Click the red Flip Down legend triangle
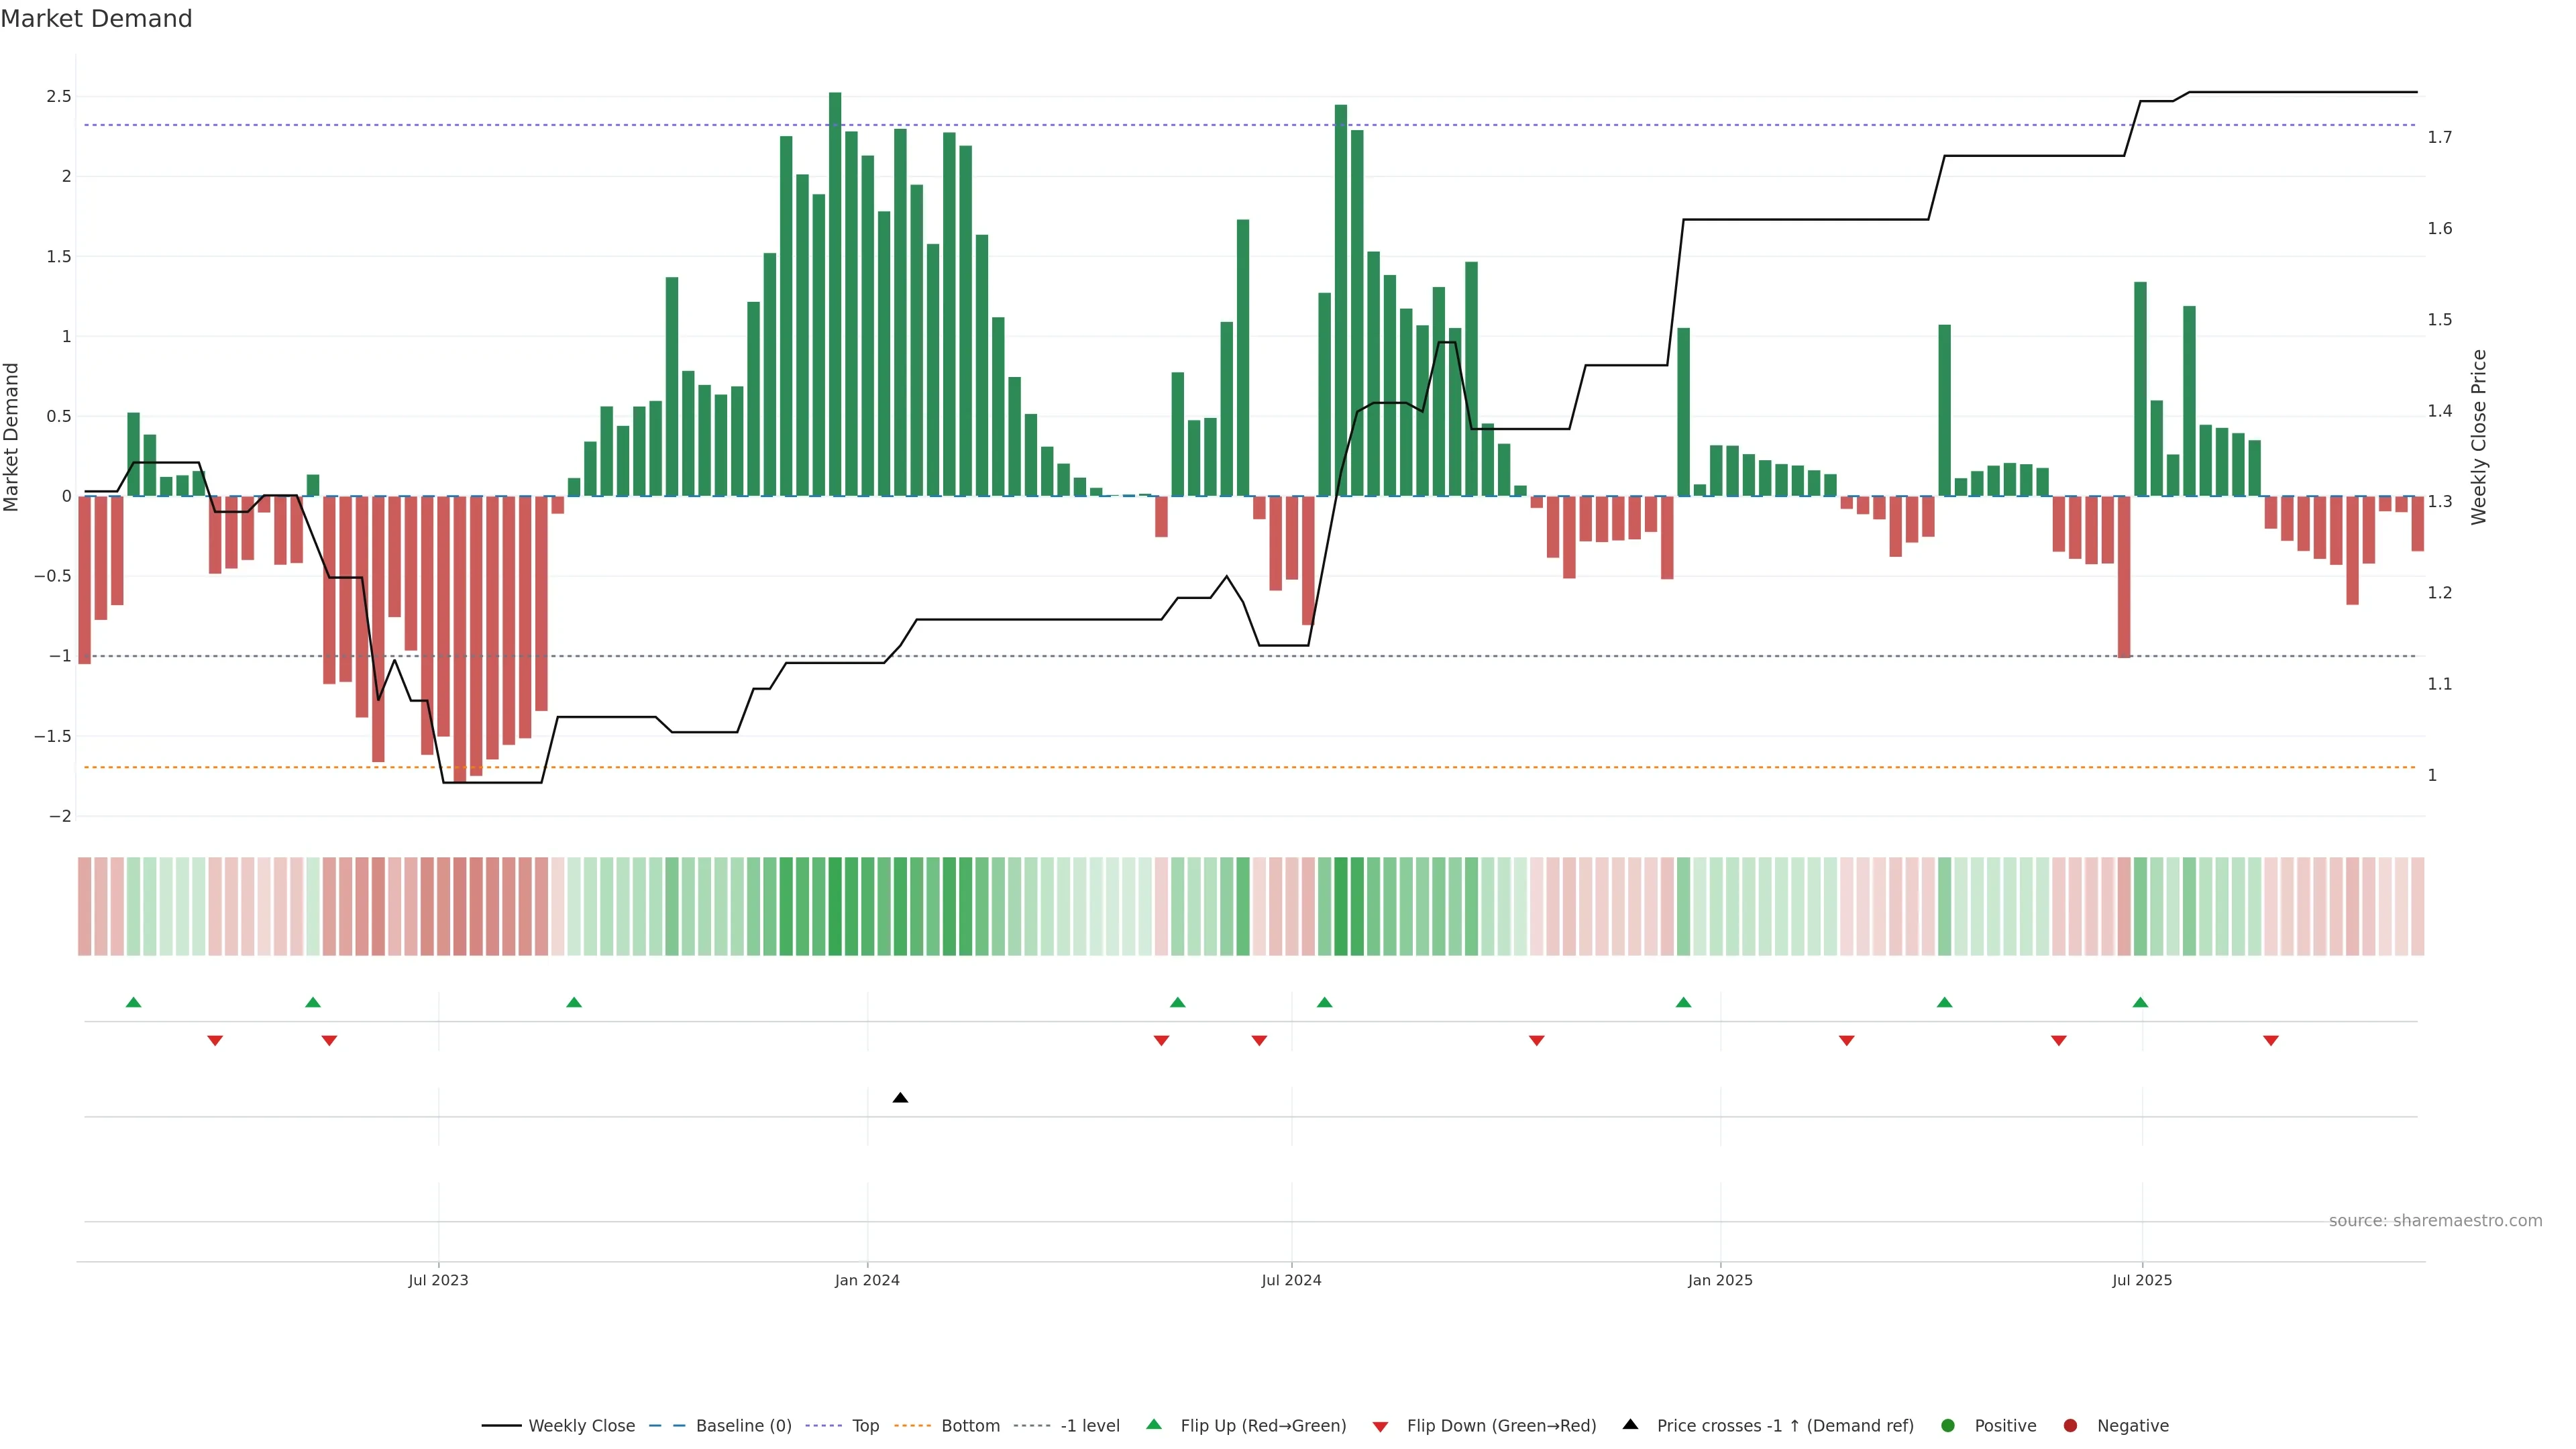Image resolution: width=2576 pixels, height=1449 pixels. tap(1380, 1427)
